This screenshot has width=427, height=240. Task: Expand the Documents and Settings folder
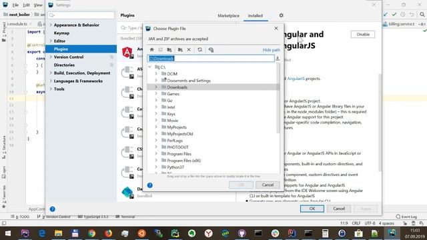click(x=156, y=80)
